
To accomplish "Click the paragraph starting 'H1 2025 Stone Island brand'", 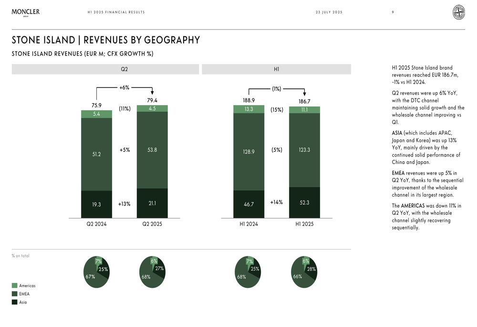I will click(x=425, y=75).
